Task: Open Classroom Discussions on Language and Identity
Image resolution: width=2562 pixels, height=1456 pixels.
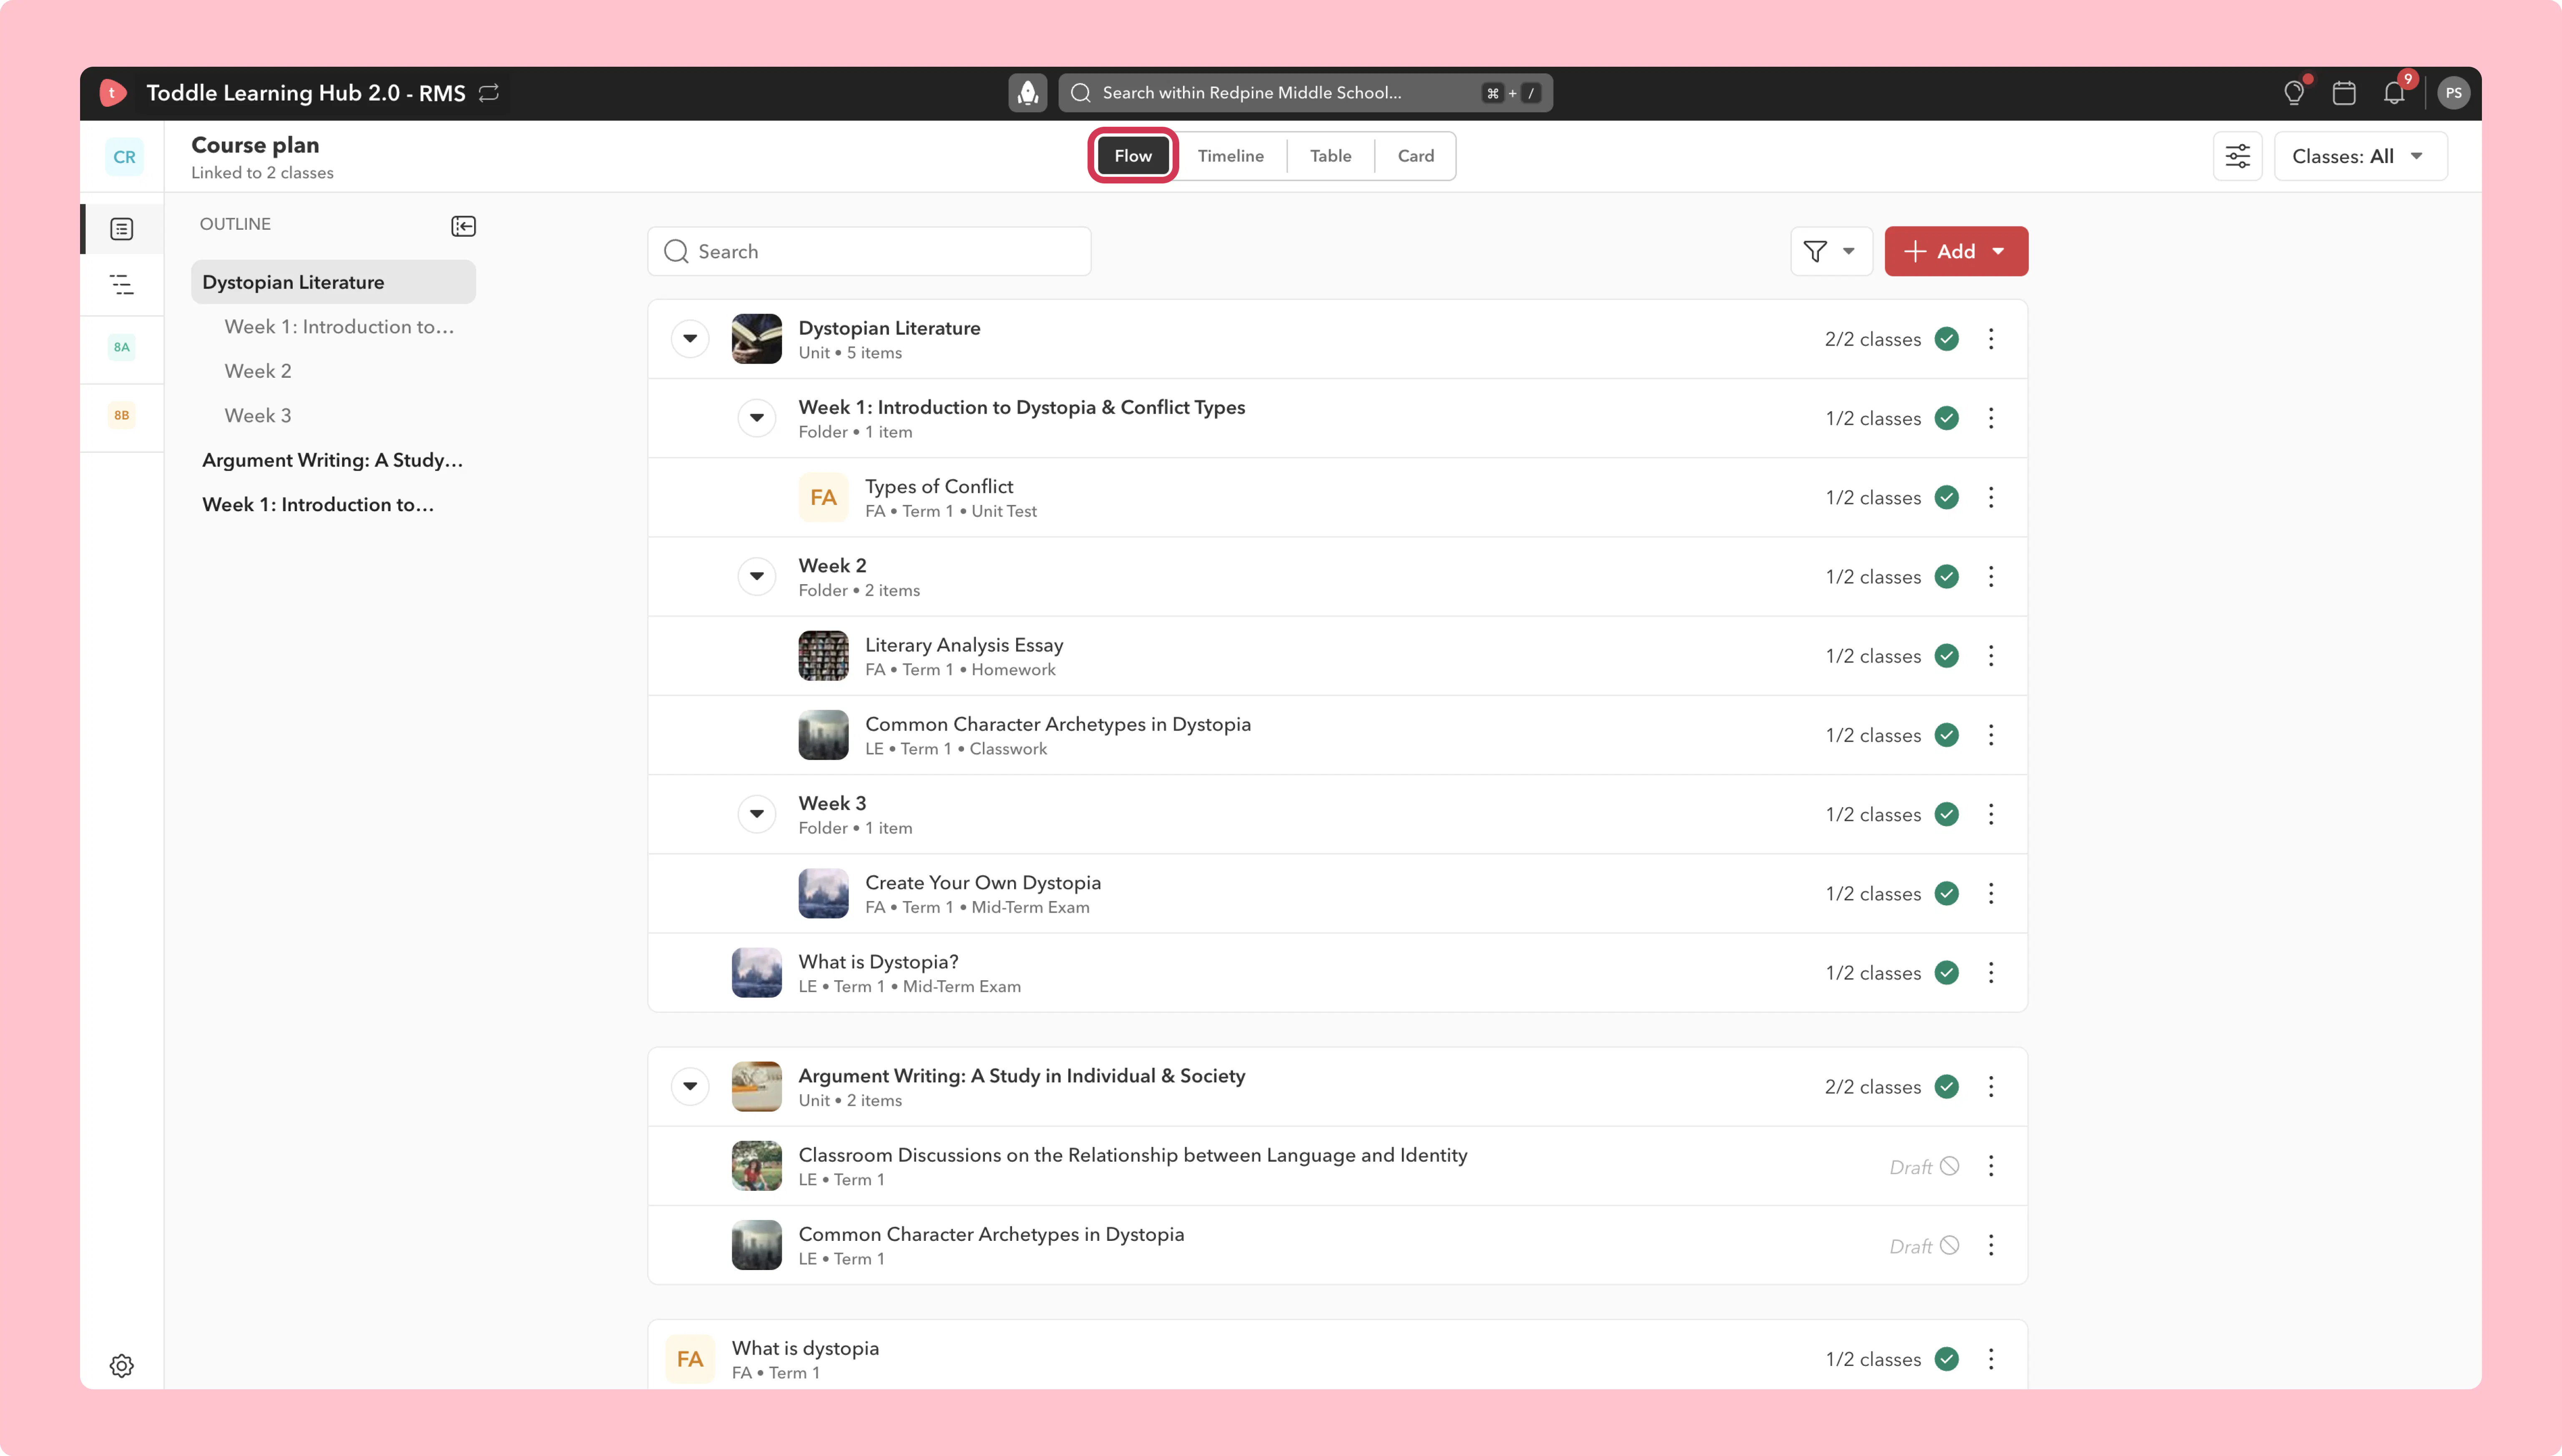Action: [1133, 1155]
